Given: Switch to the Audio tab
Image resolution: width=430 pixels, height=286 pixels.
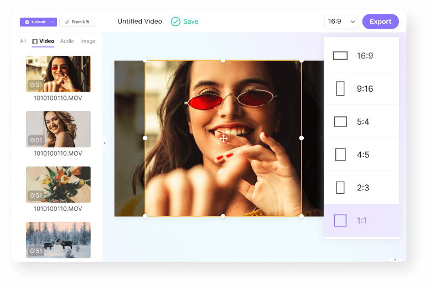Looking at the screenshot, I should tap(67, 41).
